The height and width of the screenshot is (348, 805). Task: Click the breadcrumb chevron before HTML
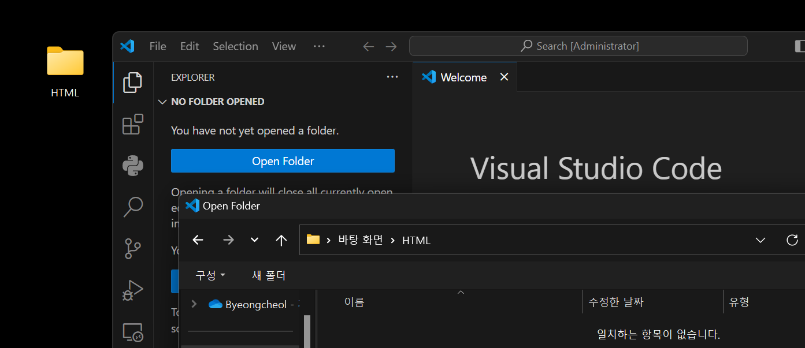tap(393, 240)
